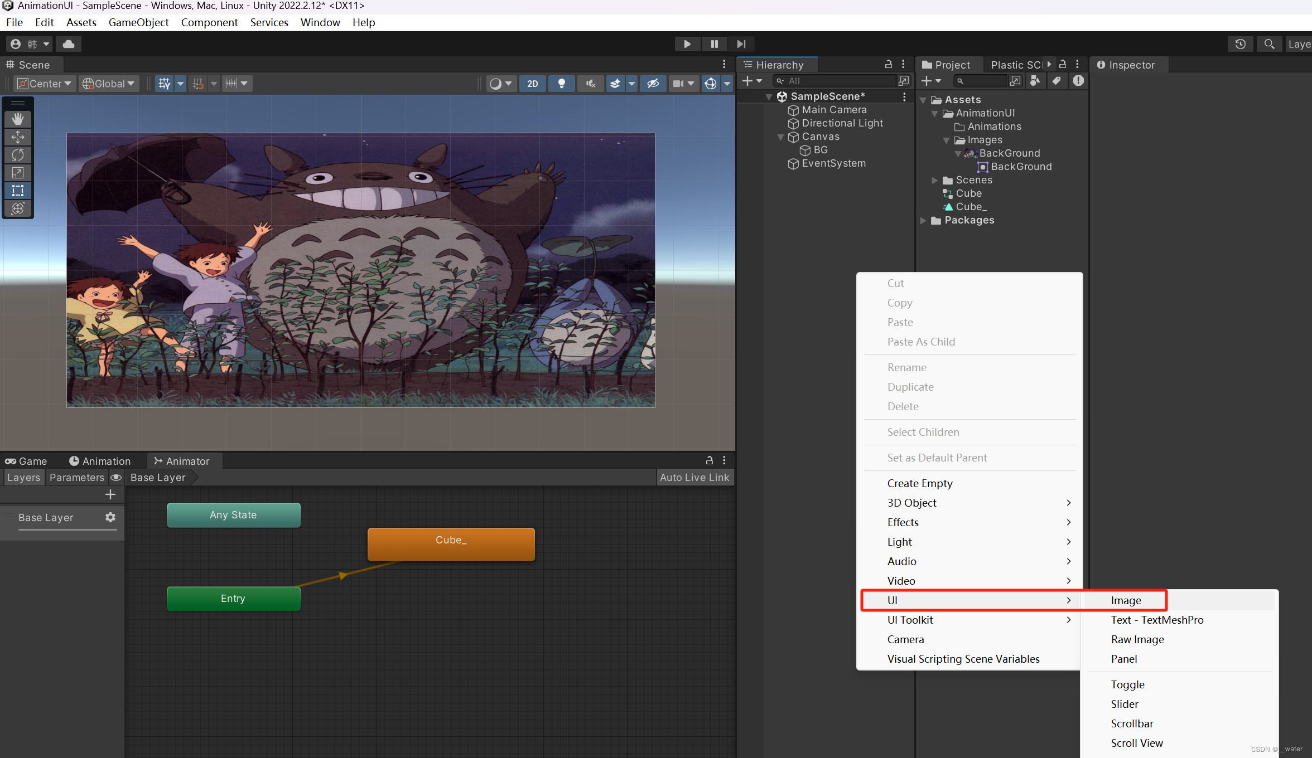Open the Unity cloud icon

[69, 44]
